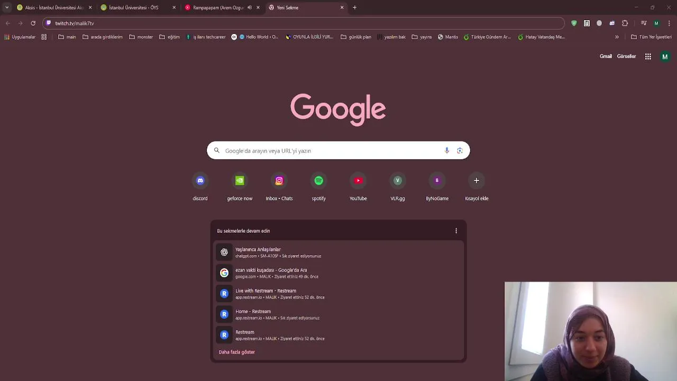Open 'iş ilanı techcareer' bookmark
Screen dimensions: 677x381
coord(206,37)
